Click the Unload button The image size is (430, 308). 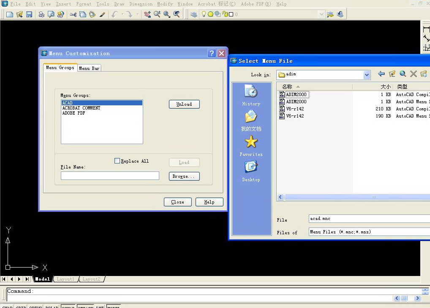[184, 104]
